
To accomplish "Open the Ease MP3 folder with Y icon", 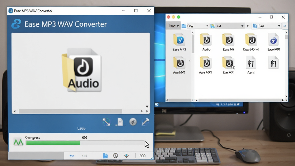I will click(179, 40).
